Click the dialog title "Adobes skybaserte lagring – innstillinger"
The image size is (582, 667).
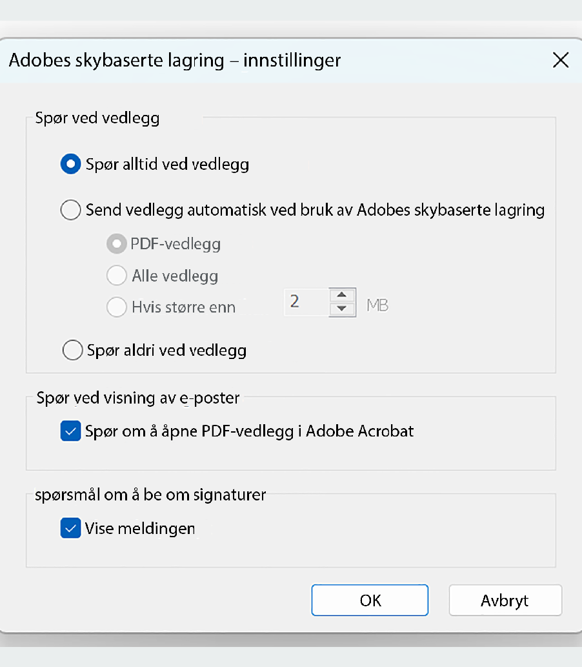pyautogui.click(x=175, y=60)
